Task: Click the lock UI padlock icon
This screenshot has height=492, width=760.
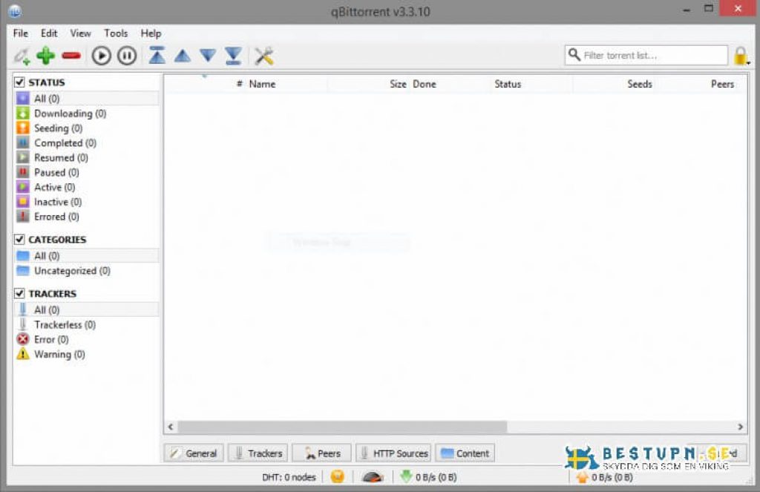Action: 740,56
